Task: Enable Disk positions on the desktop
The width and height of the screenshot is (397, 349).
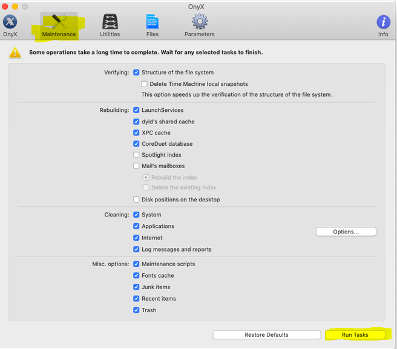Action: point(136,200)
